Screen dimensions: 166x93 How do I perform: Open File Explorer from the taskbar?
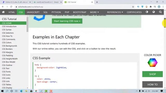26,91
